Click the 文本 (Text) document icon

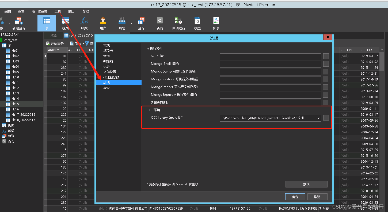click(x=72, y=43)
